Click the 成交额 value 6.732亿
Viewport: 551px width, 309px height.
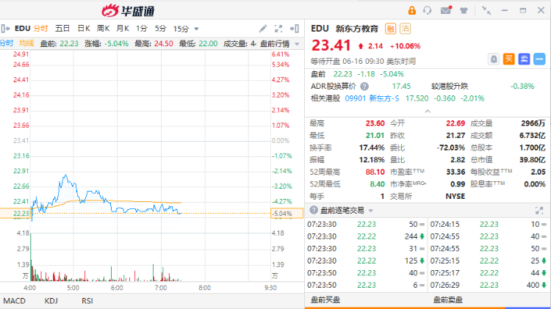pyautogui.click(x=533, y=136)
